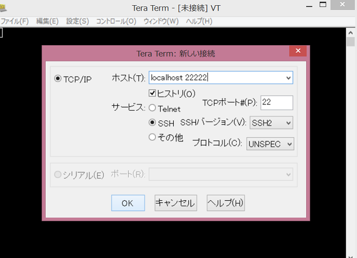Open the 編集(E) menu
Viewport: 357px width, 258px height.
[47, 22]
